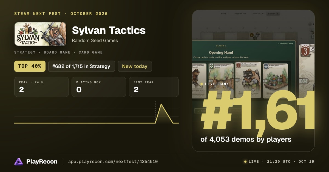The width and height of the screenshot is (329, 172).
Task: Click the 'Opening Hand' heading in game screenshot
Action: [x=221, y=52]
